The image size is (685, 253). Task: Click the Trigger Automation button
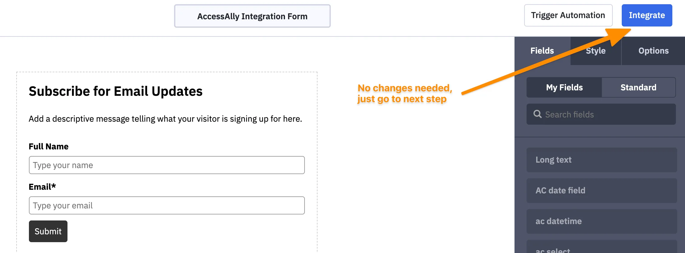click(x=568, y=15)
